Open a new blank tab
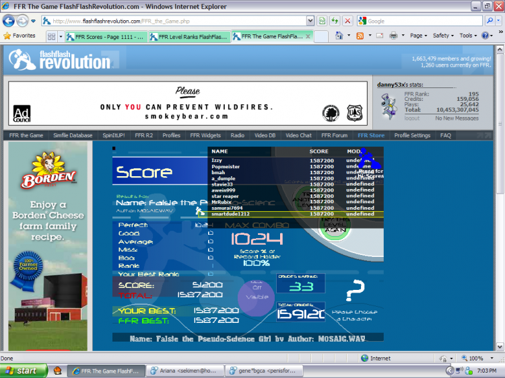The image size is (505, 378). (321, 37)
